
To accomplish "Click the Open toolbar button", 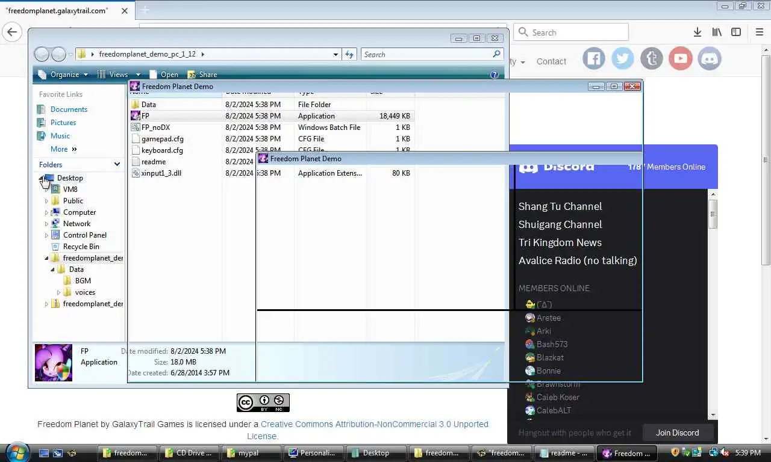I will tap(164, 75).
